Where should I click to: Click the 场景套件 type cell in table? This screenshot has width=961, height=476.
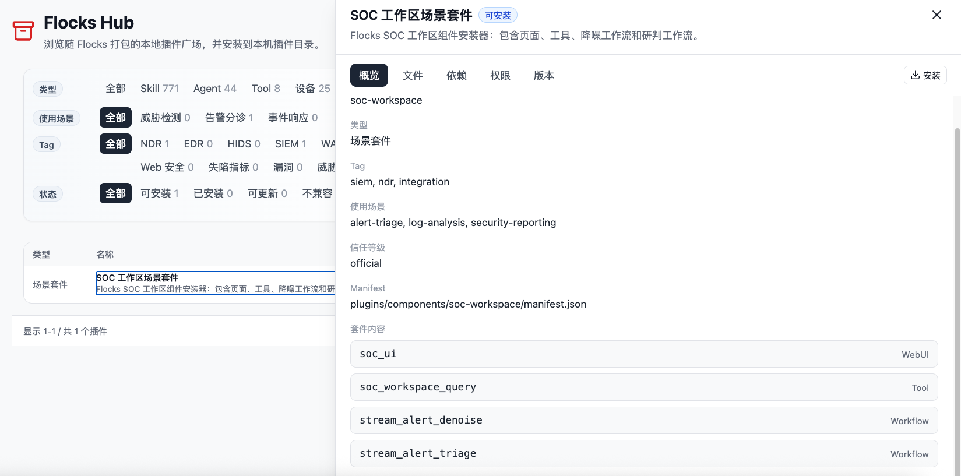point(50,284)
